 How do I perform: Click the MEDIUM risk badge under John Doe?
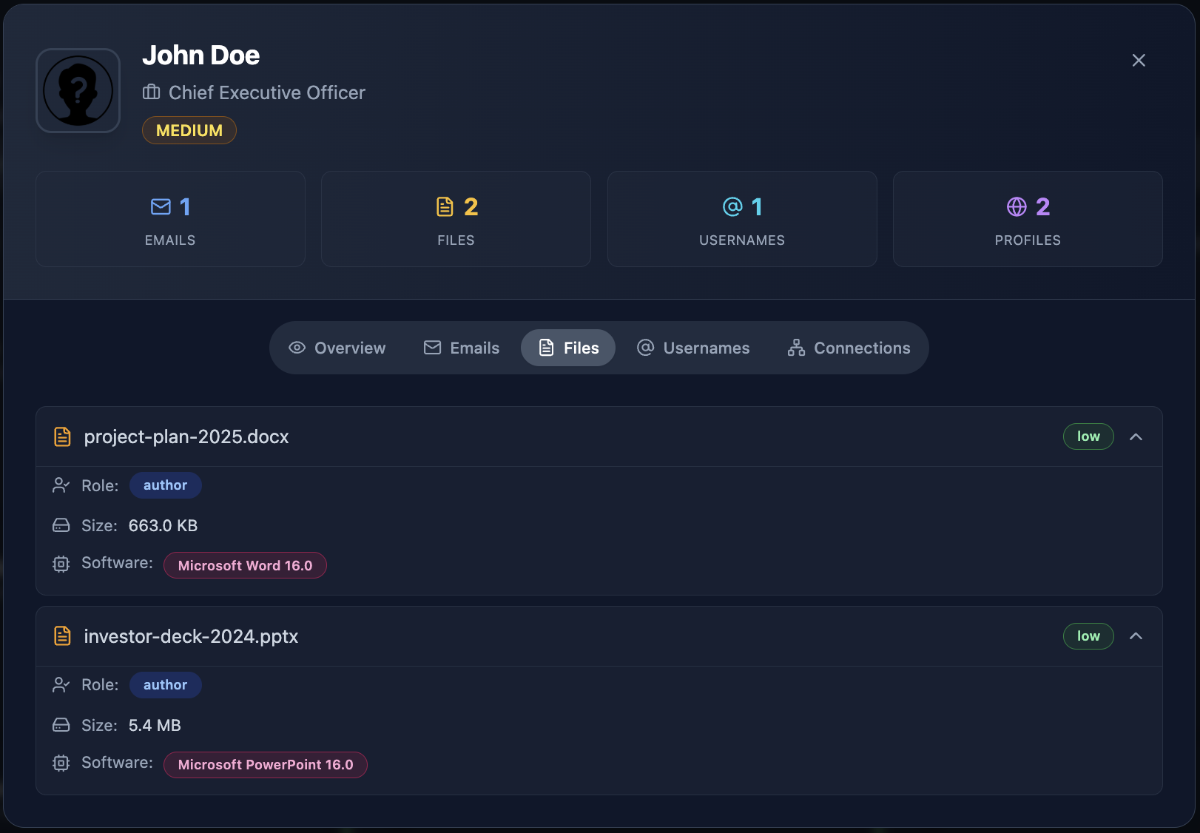(189, 130)
